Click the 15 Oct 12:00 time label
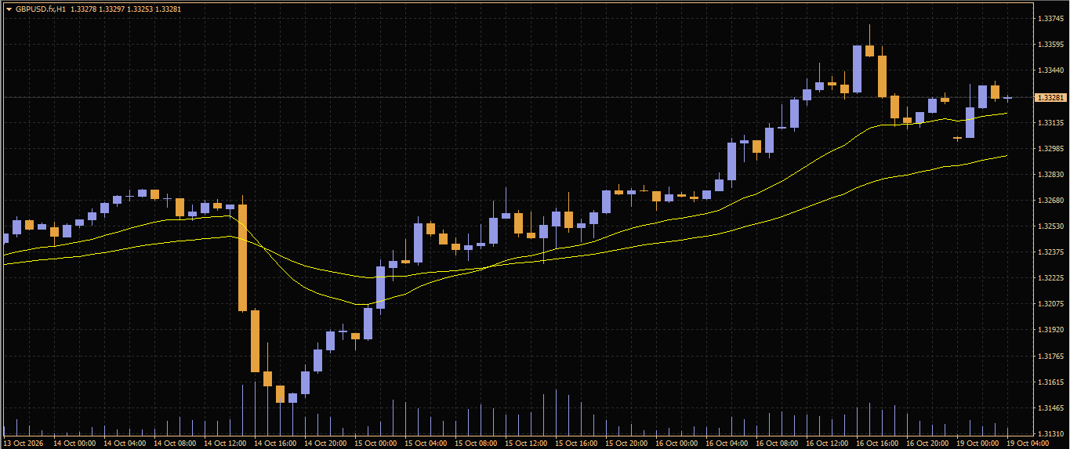 coord(526,444)
